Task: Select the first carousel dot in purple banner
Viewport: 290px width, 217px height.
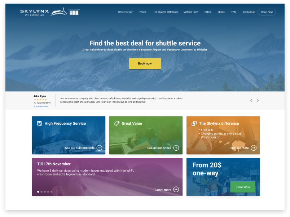Action: (38, 192)
